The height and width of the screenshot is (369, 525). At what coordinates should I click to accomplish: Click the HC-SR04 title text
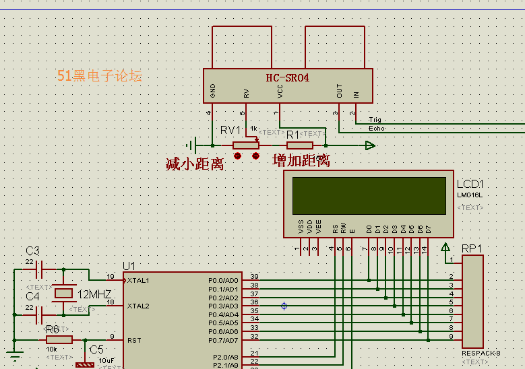(288, 78)
